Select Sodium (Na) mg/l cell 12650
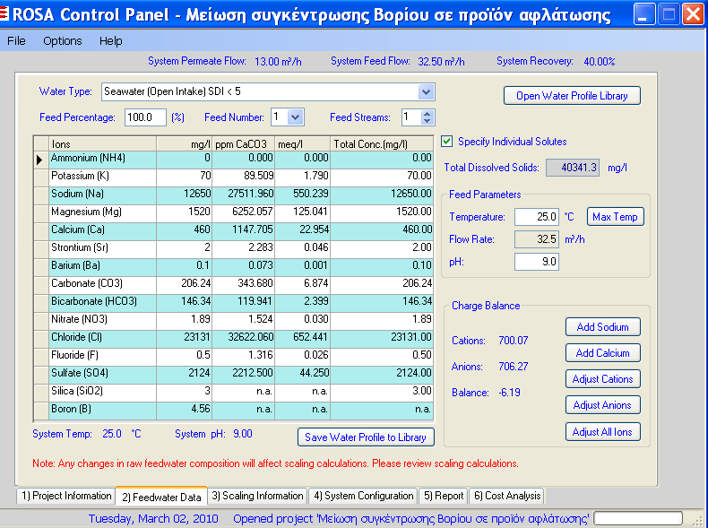708x528 pixels. 185,195
